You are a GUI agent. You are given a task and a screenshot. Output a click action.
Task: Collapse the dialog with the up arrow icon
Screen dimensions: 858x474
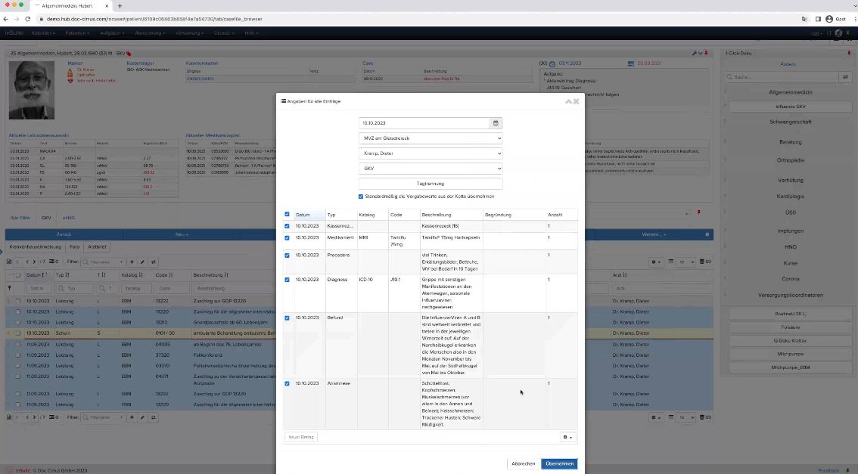[568, 102]
